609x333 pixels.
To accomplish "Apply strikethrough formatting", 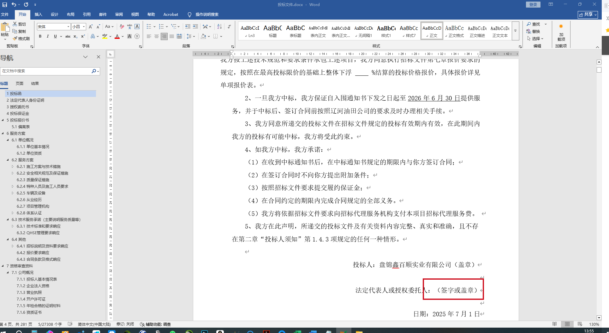I will point(68,37).
